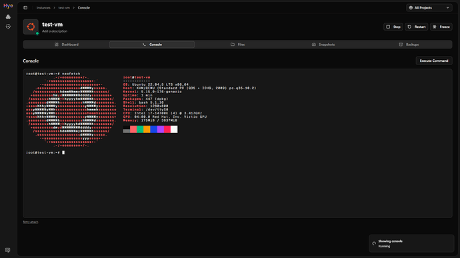The image size is (460, 258).
Task: Open the instances cubes icon in the sidebar
Action: point(8,17)
